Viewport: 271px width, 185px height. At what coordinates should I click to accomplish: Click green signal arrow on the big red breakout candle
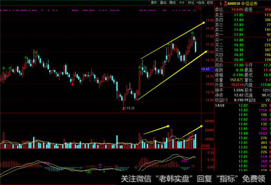click(x=140, y=67)
